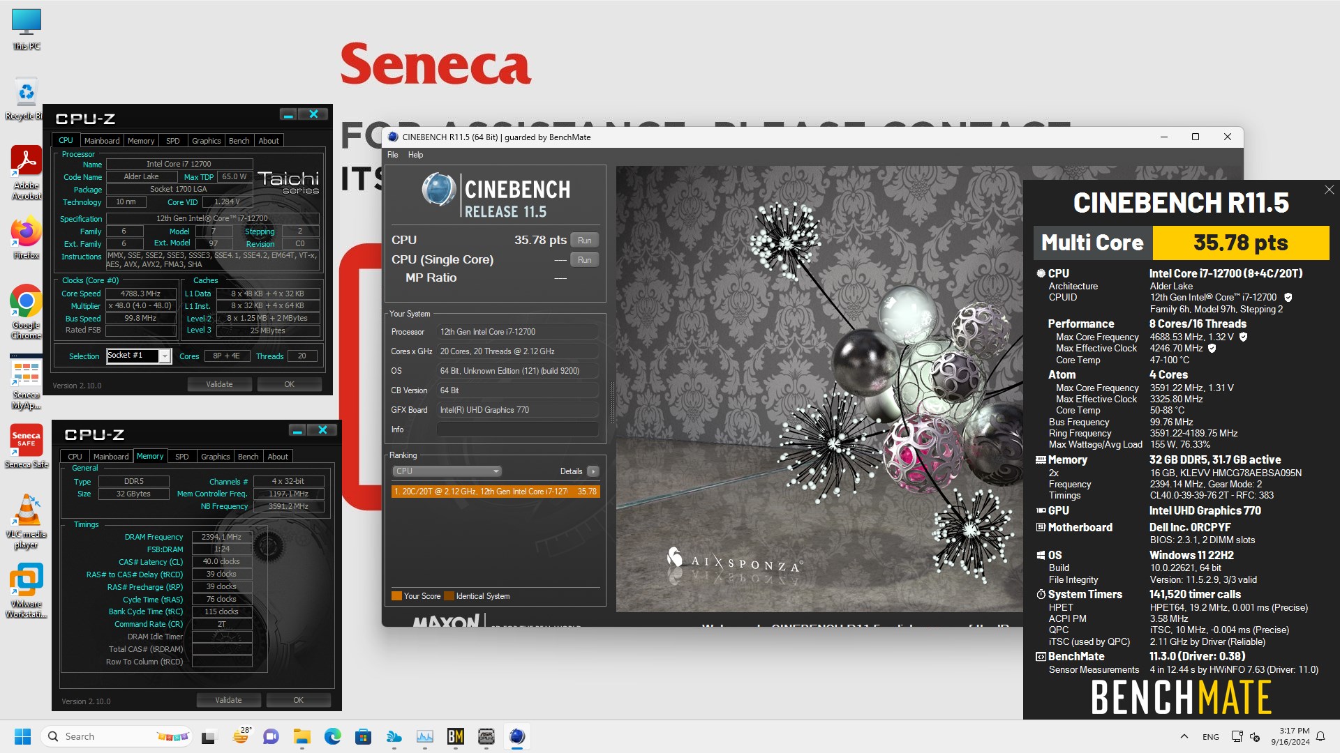
Task: Open This PC desktop icon
Action: [26, 29]
